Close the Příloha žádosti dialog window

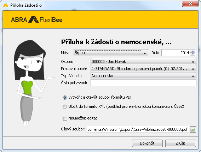pyautogui.click(x=190, y=4)
